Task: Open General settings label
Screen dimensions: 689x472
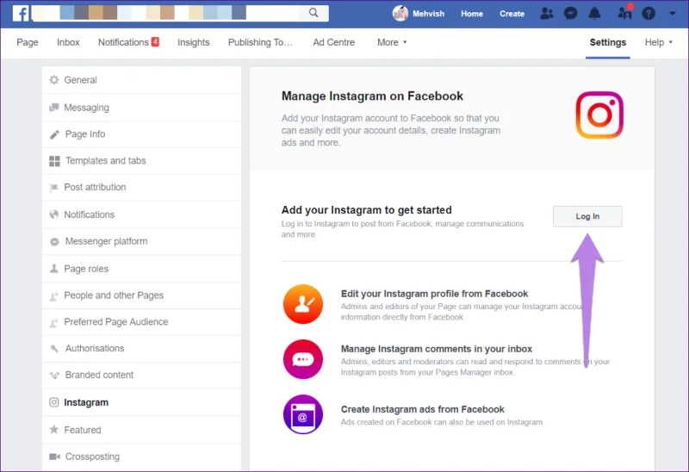Action: [80, 80]
